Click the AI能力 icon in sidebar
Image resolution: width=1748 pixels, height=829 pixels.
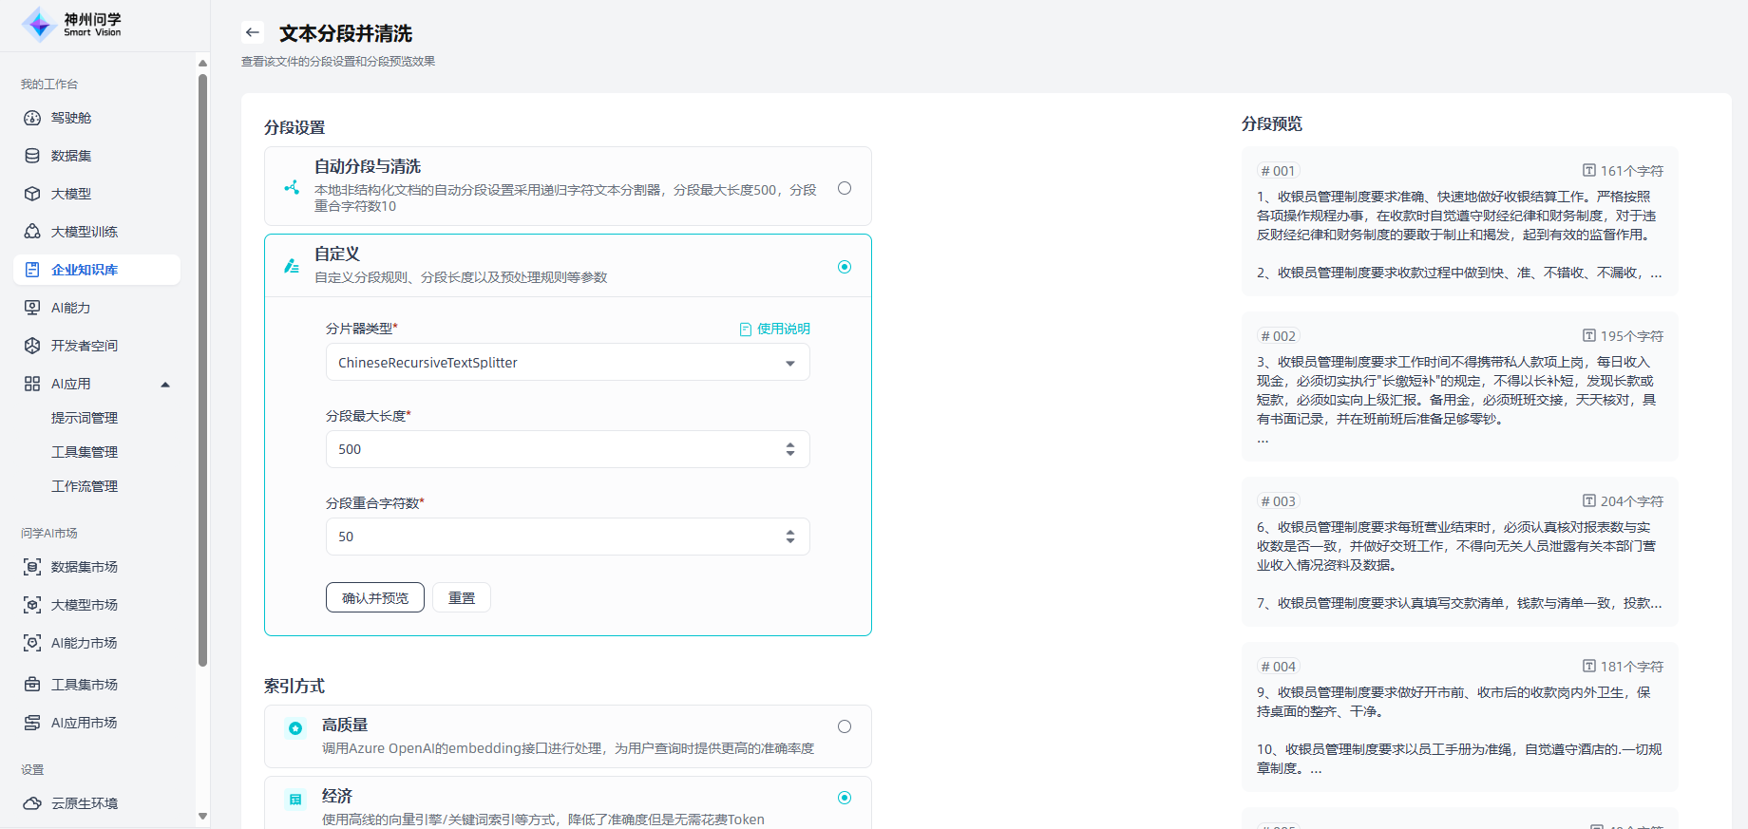pyautogui.click(x=32, y=308)
